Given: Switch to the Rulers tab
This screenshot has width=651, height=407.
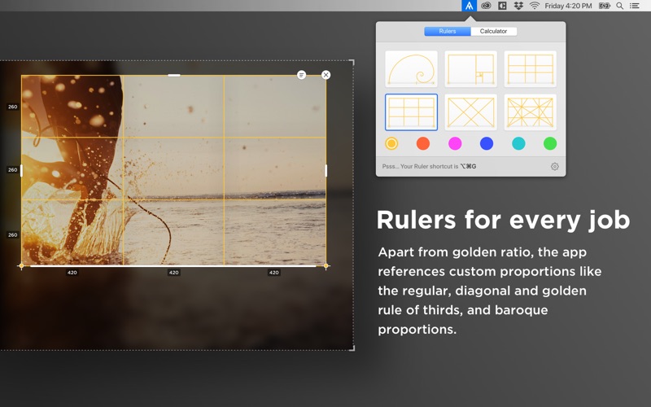Looking at the screenshot, I should (x=447, y=31).
